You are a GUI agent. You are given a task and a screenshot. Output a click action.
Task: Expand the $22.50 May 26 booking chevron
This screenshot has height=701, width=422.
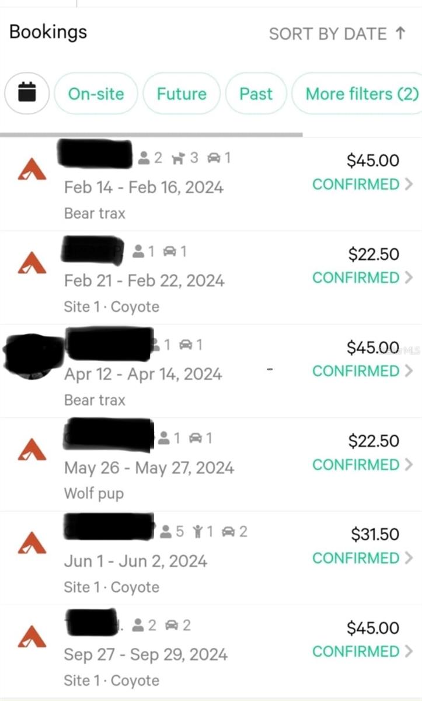click(409, 465)
